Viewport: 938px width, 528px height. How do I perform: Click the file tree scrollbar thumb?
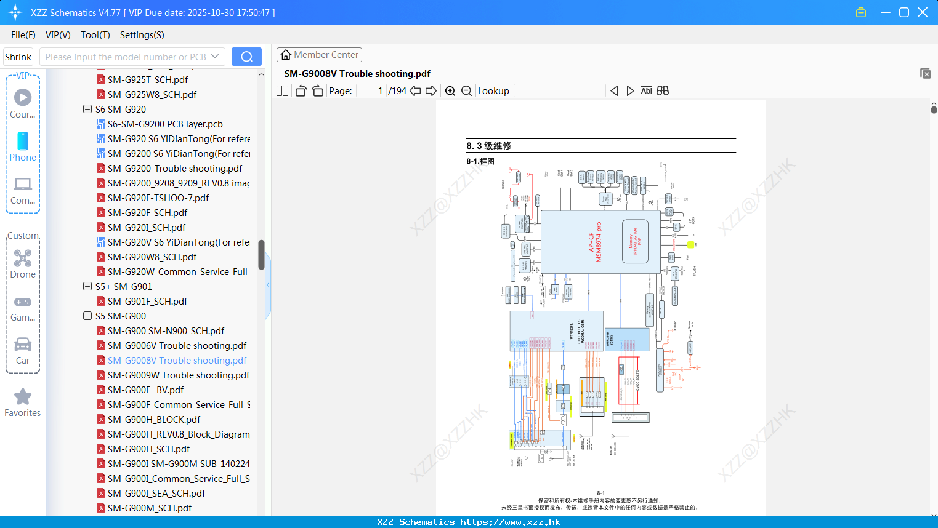[x=261, y=255]
